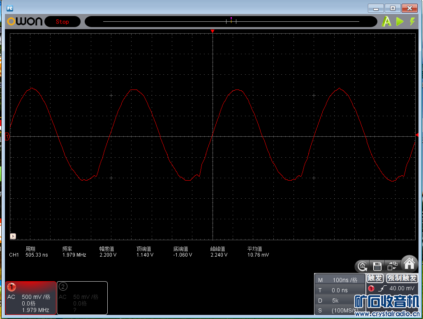
Task: Open the Home menu icon
Action: (409, 264)
